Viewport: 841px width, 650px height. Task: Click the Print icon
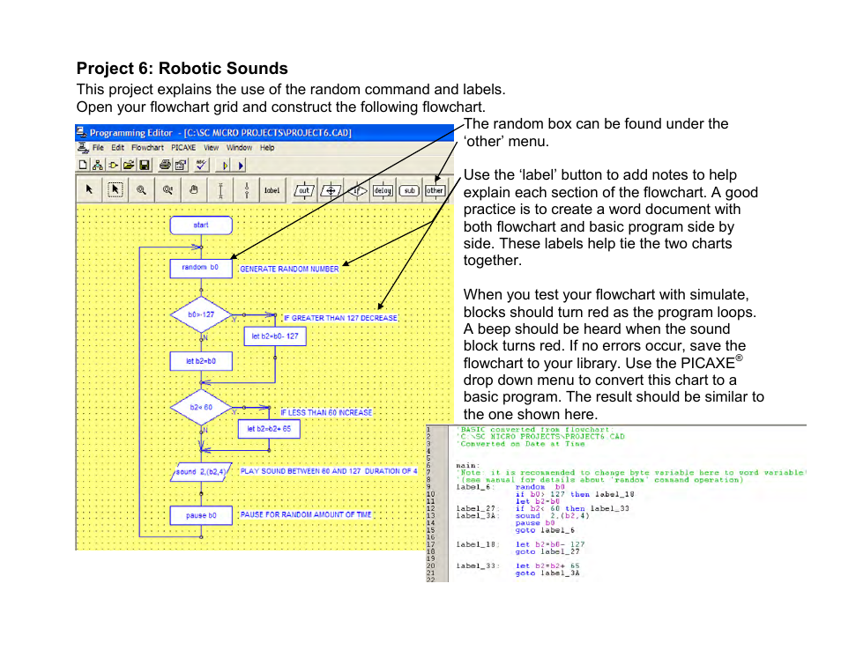coord(165,165)
